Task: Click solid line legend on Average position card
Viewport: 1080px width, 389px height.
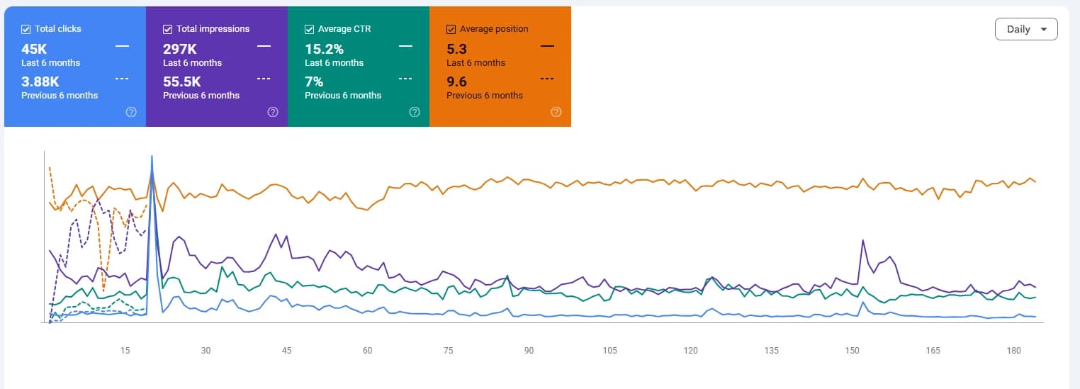Action: click(x=547, y=46)
